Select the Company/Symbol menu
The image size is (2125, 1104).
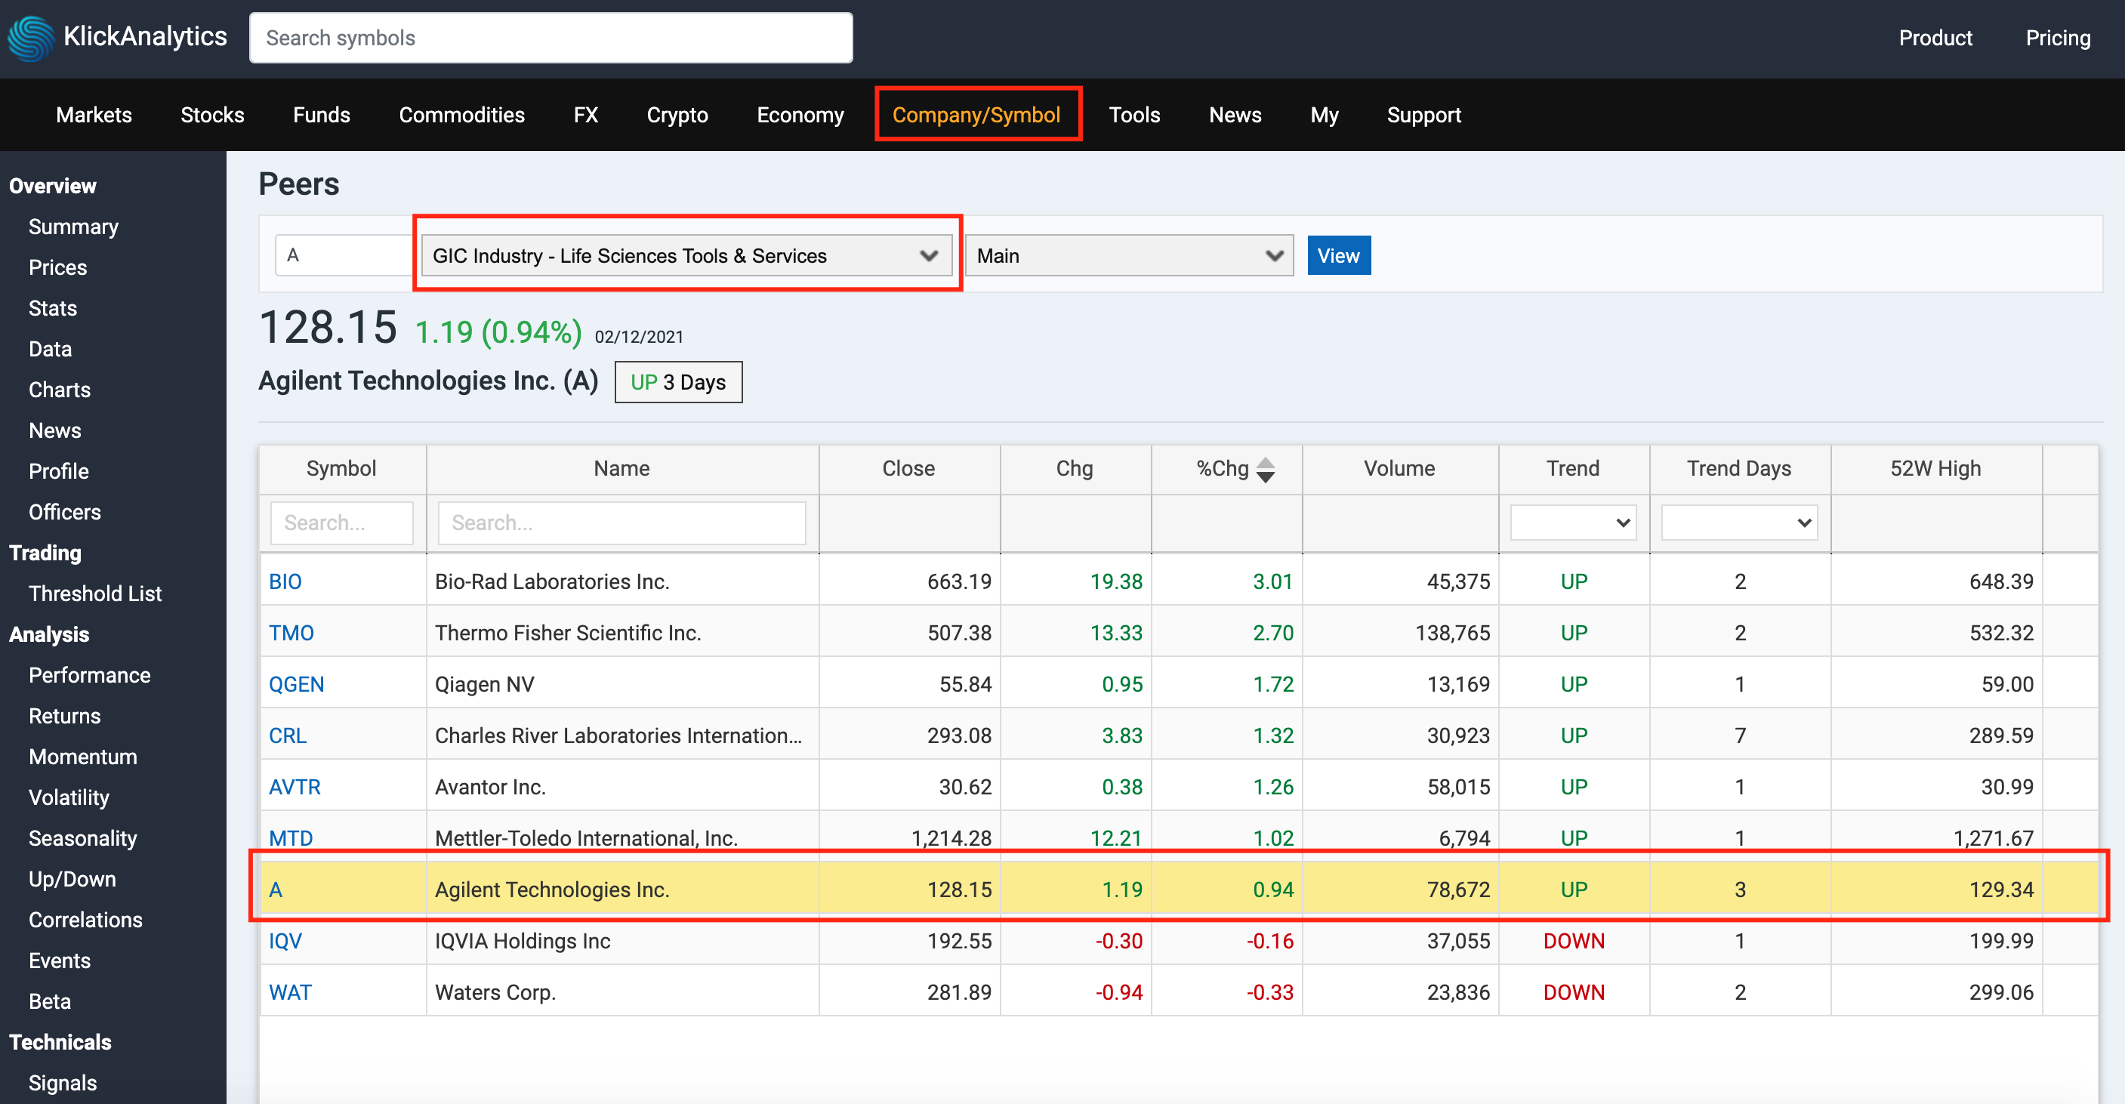pos(976,115)
